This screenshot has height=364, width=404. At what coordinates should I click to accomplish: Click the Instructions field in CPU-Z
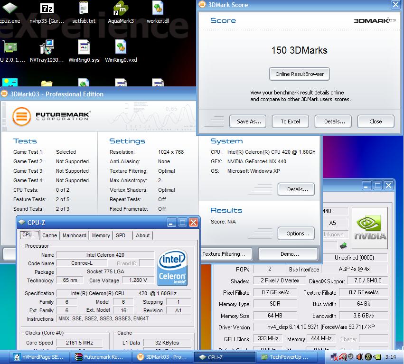click(124, 318)
